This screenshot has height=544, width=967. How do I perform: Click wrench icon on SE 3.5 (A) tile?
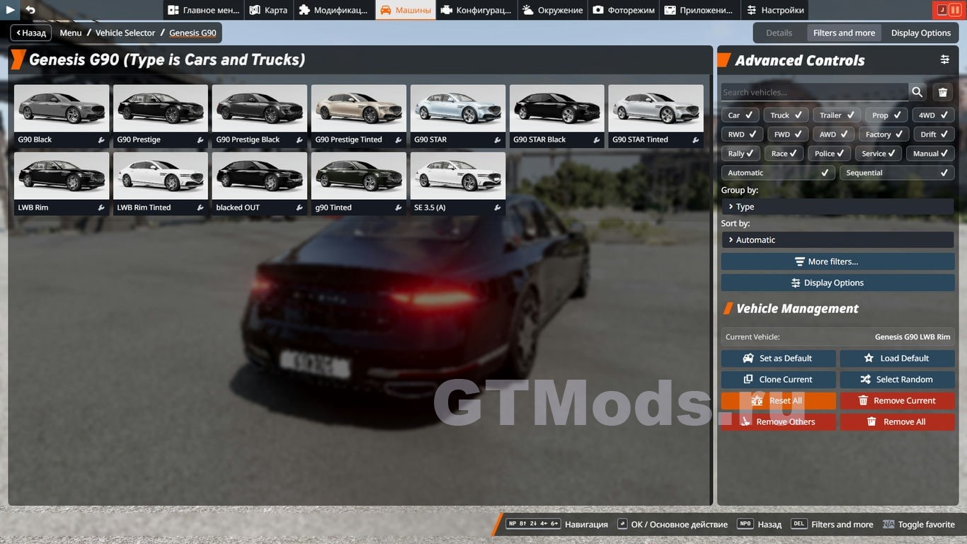(x=498, y=208)
